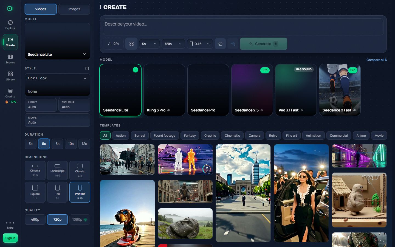Open the Light Auto setting
The image size is (395, 247).
pos(41,105)
